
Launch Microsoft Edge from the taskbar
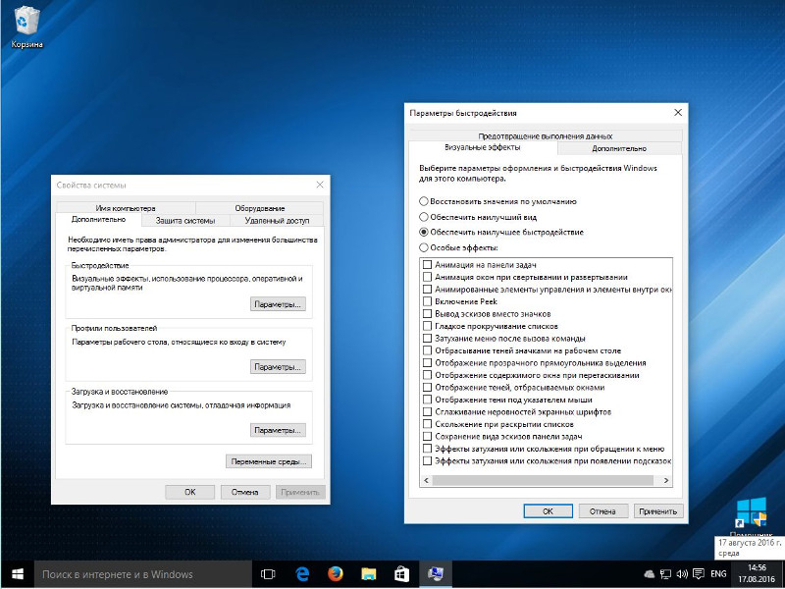[302, 574]
